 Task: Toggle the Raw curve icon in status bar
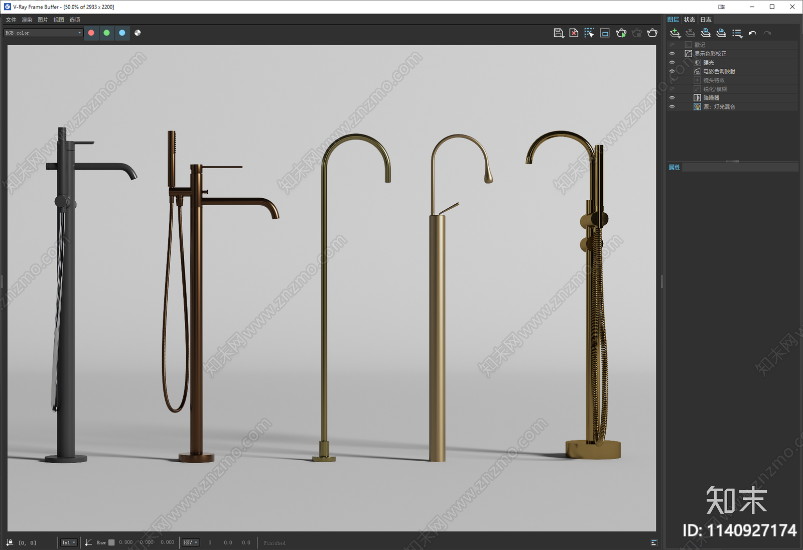click(x=88, y=542)
